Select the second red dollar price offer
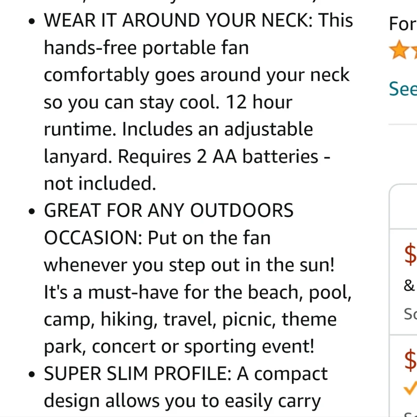Viewport: 417px width, 417px height. point(411,359)
